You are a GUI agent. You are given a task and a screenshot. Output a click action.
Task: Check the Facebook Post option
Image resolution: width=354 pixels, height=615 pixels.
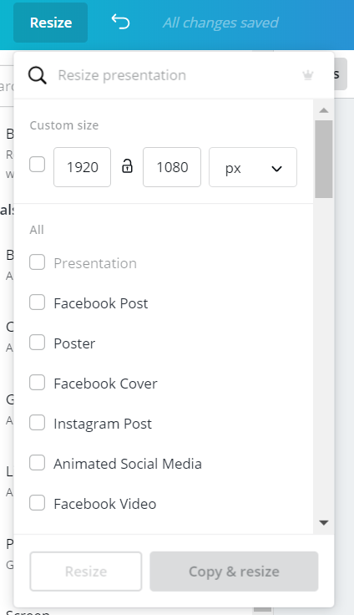tap(38, 302)
